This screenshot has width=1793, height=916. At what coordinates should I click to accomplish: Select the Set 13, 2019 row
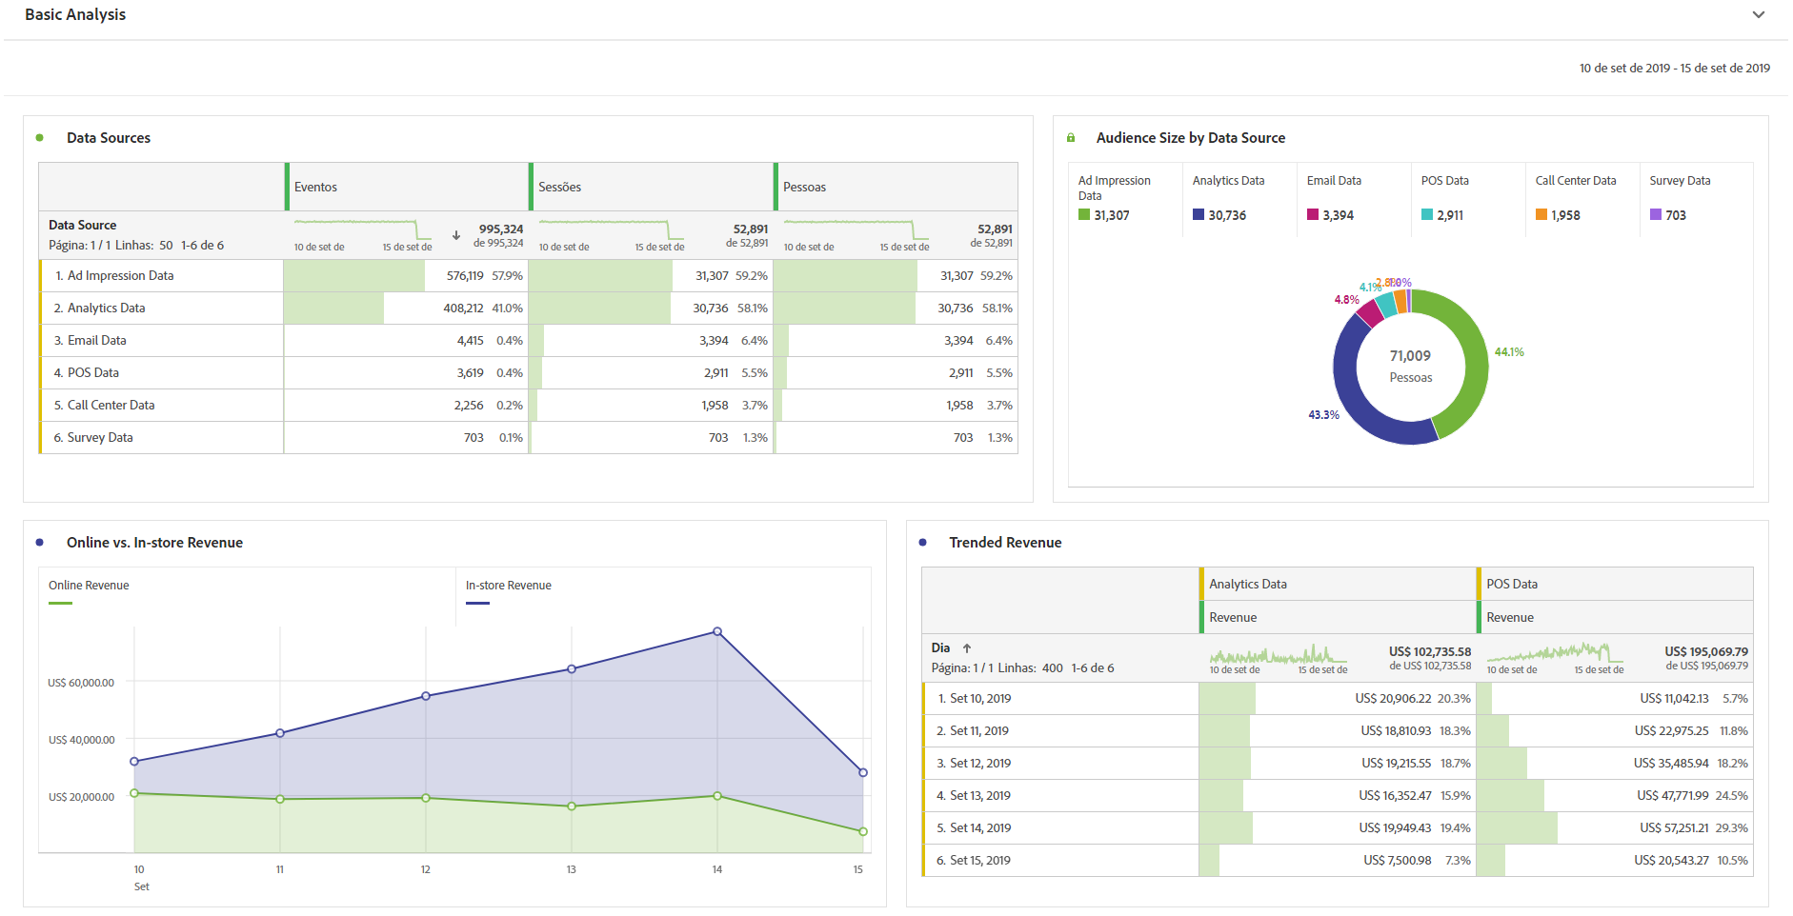pyautogui.click(x=1338, y=796)
